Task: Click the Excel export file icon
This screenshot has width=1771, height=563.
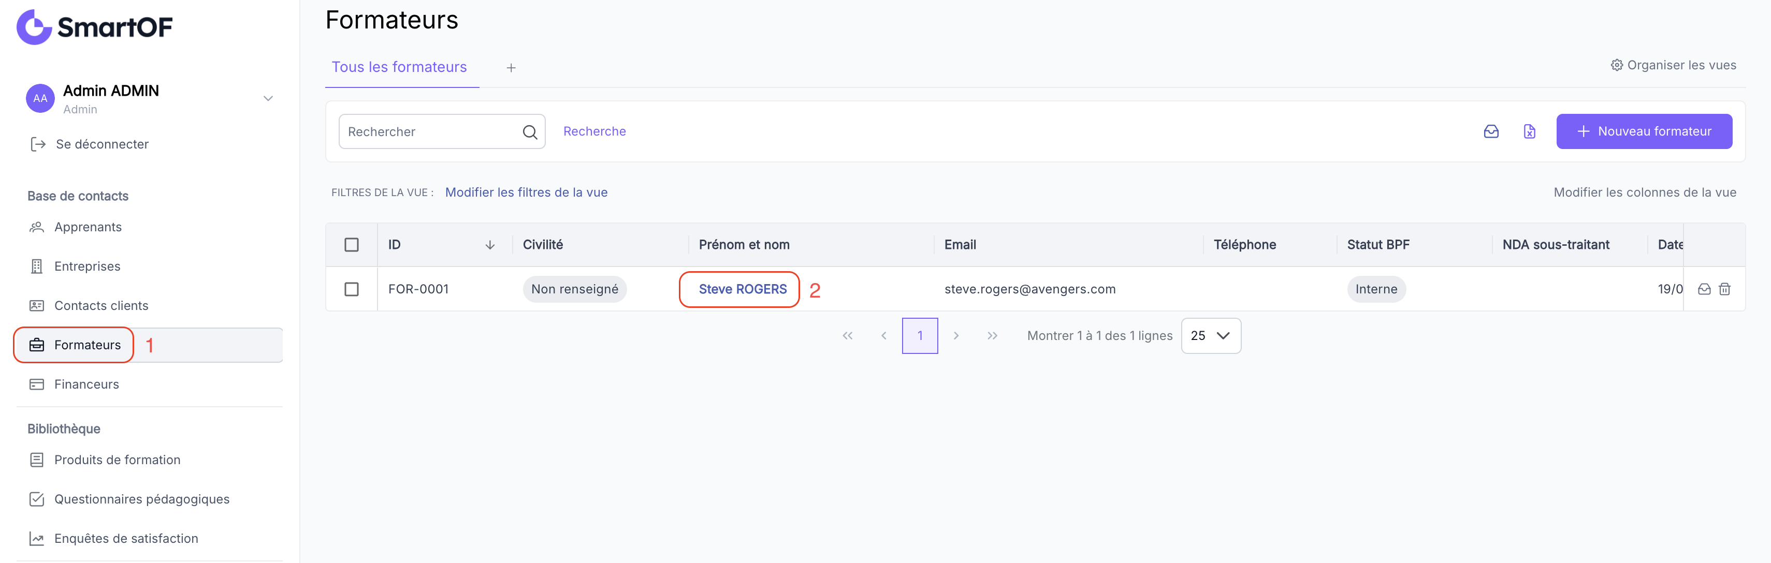Action: click(x=1529, y=131)
